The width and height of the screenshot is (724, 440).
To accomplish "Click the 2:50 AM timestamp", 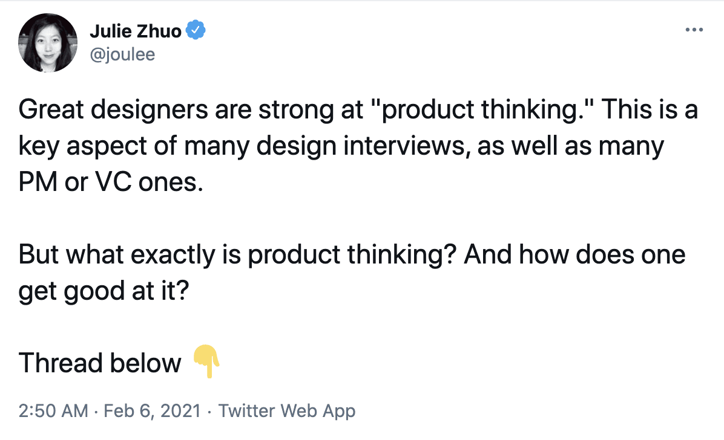I will coord(53,410).
